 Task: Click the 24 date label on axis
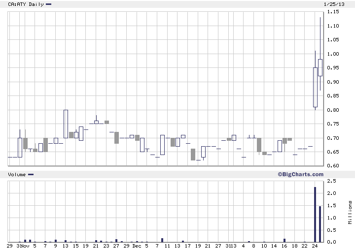click(315, 246)
